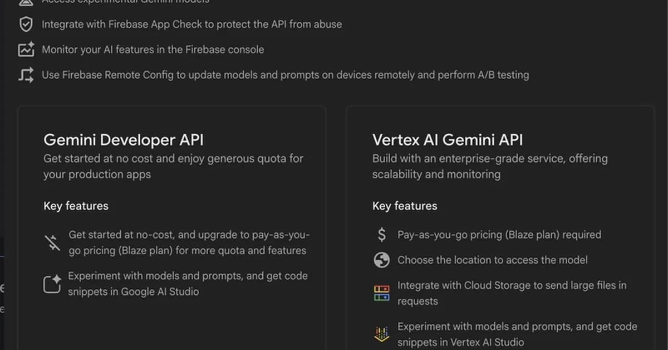
Task: Select the Key features label under Gemini Developer API
Action: click(76, 206)
